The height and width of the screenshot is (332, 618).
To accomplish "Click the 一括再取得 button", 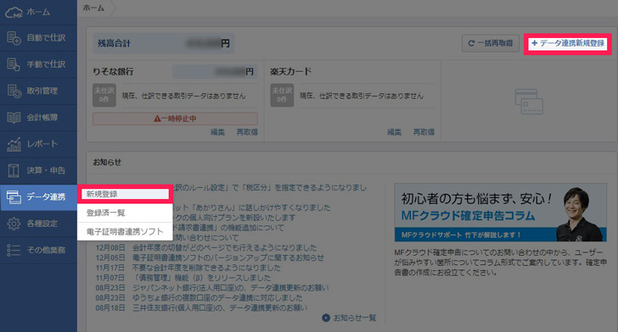I will [491, 43].
